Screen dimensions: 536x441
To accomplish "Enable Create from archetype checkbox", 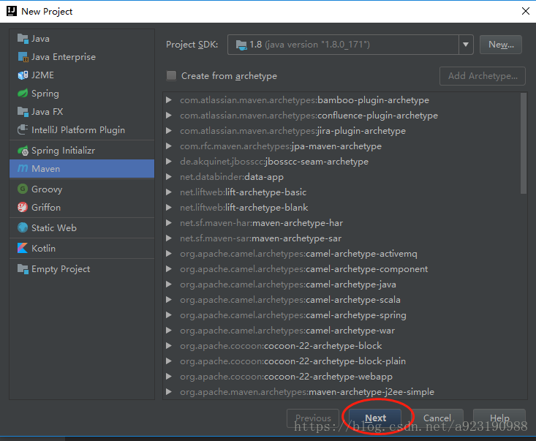I will [x=171, y=75].
